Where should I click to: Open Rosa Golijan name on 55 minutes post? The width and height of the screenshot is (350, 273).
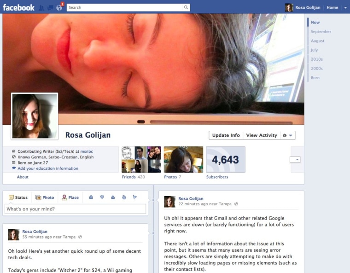pos(35,232)
